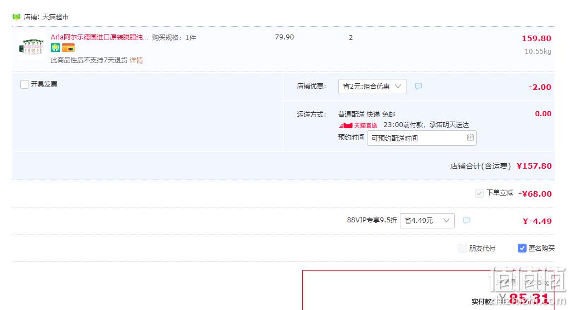Screen dimensions: 571x310
Task: Open the calendar icon in delivery time field
Action: (470, 137)
